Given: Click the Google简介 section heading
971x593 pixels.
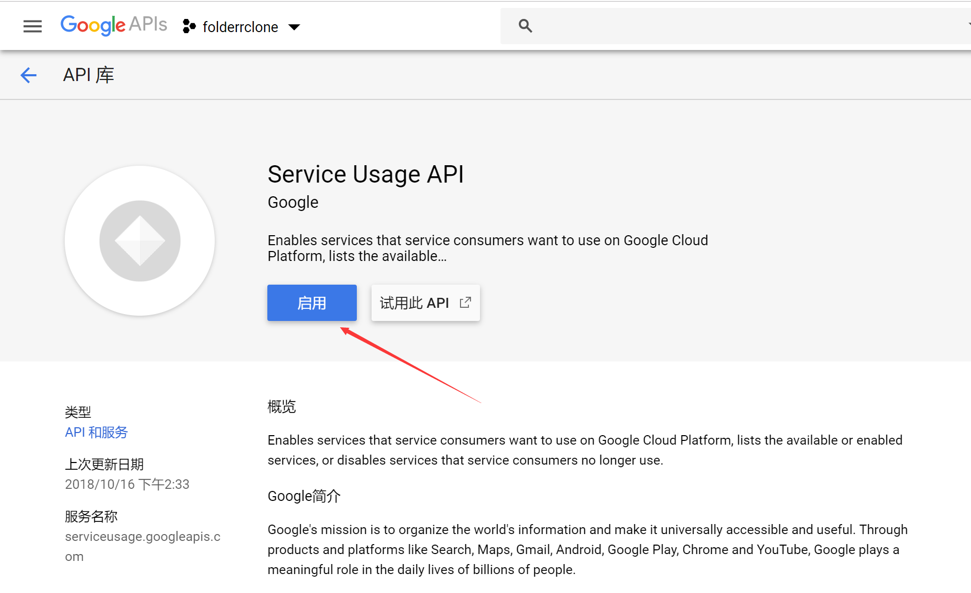Looking at the screenshot, I should click(304, 496).
